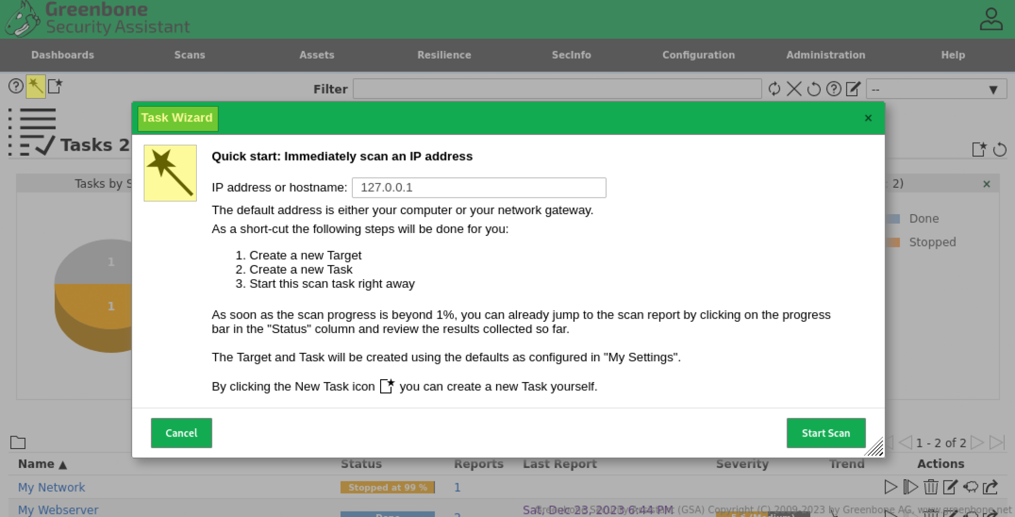The image size is (1015, 517).
Task: Cancel the Task Wizard dialog
Action: [181, 433]
